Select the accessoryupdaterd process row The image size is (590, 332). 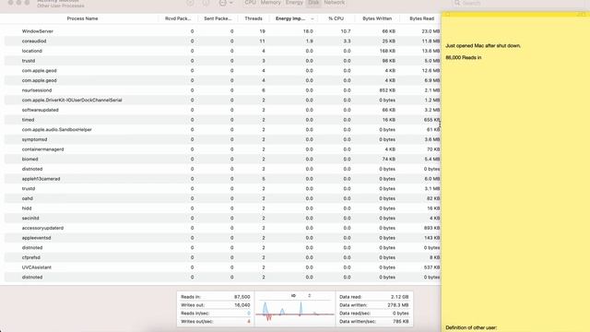(222, 228)
